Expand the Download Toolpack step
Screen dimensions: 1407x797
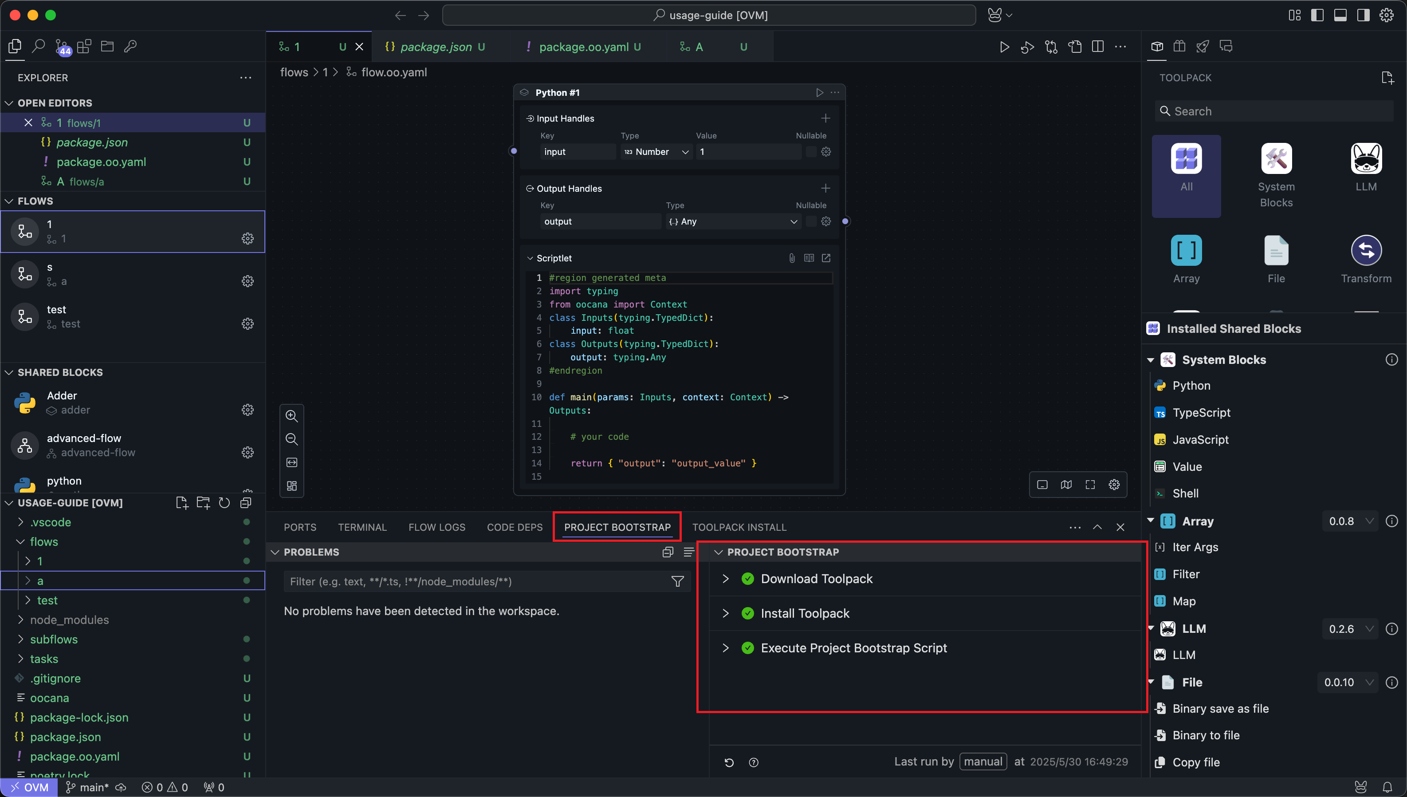click(x=725, y=579)
